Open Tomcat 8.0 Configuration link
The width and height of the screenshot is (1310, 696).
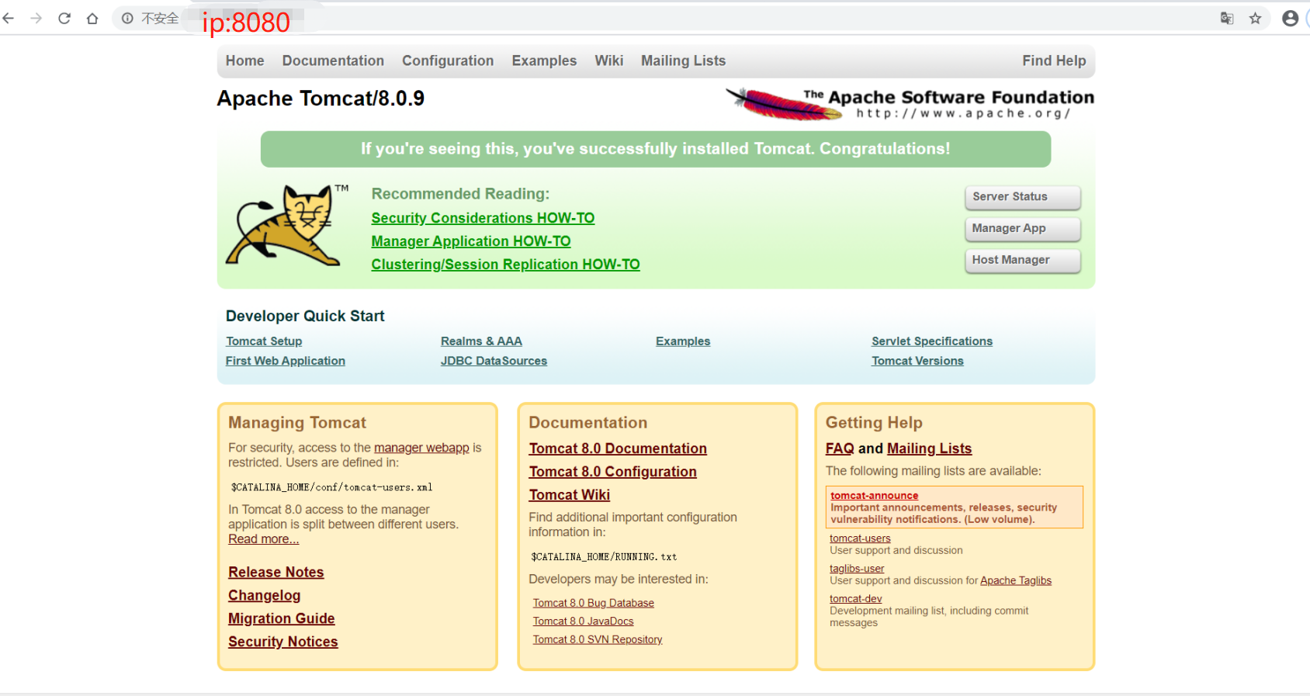612,472
